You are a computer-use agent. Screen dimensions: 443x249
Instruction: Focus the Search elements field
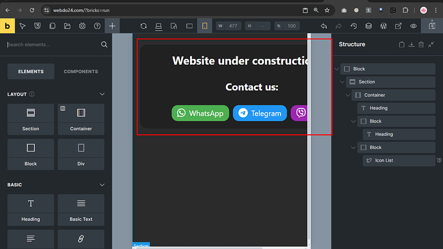pyautogui.click(x=53, y=45)
